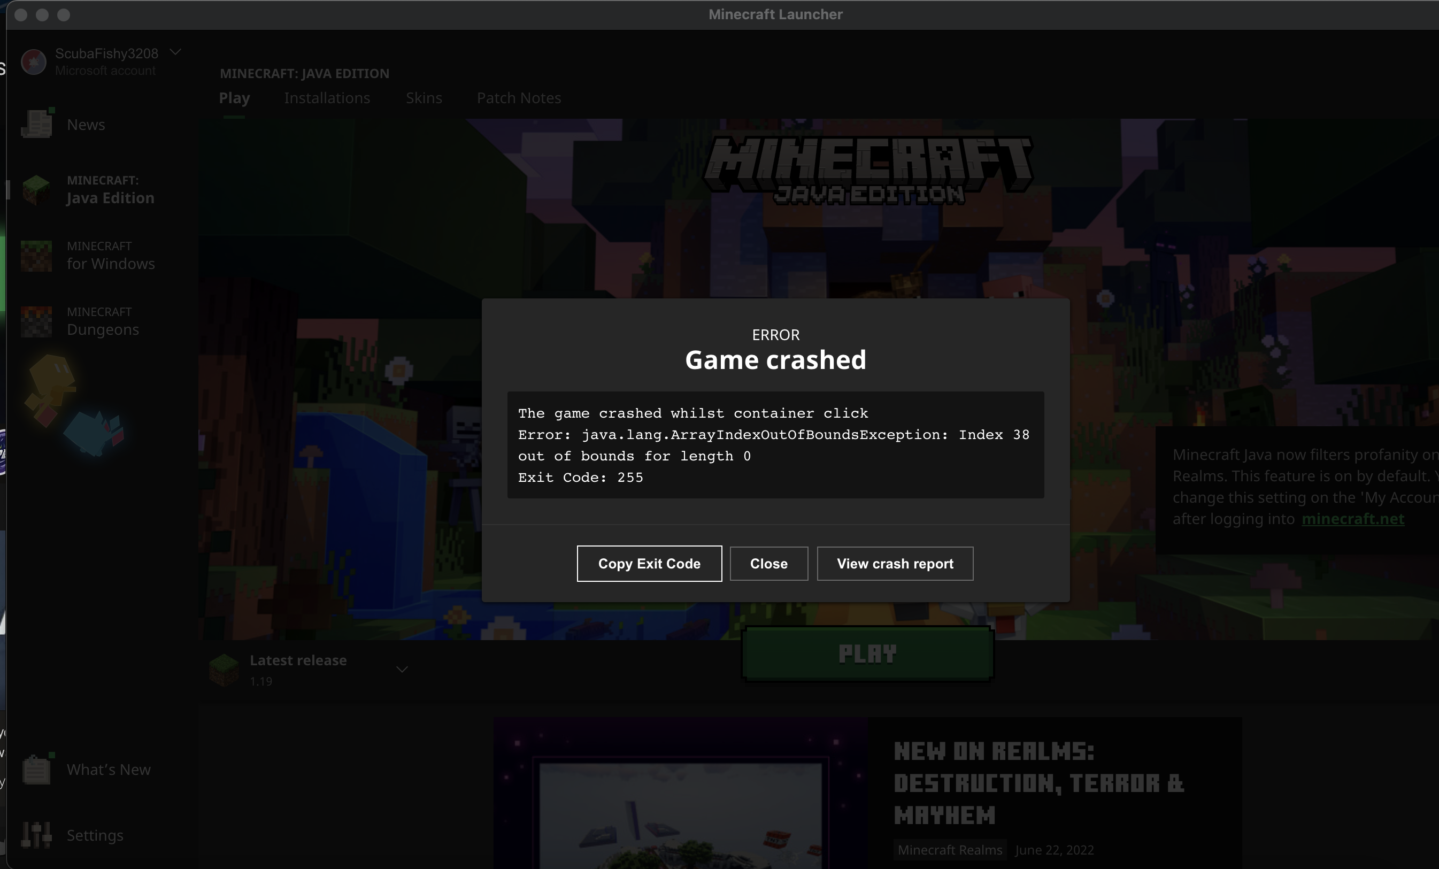
Task: Switch to the Skins tab
Action: click(424, 98)
